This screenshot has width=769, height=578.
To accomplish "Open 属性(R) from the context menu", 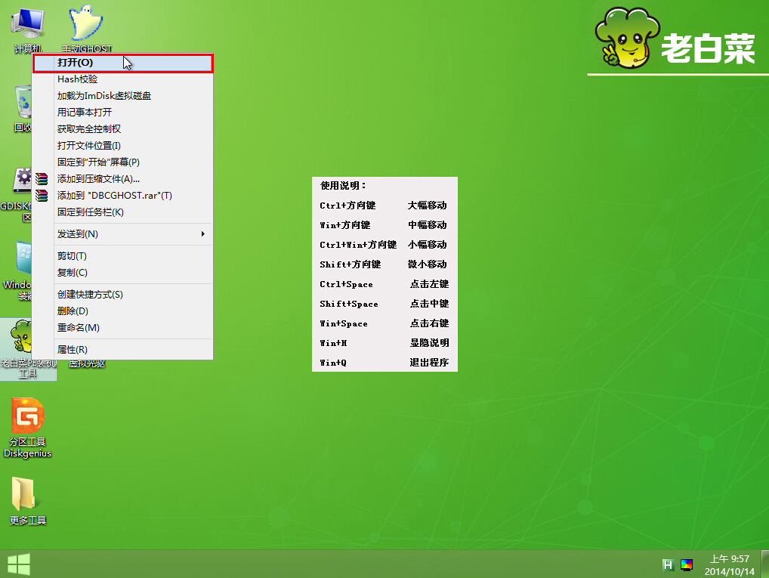I will pyautogui.click(x=122, y=349).
